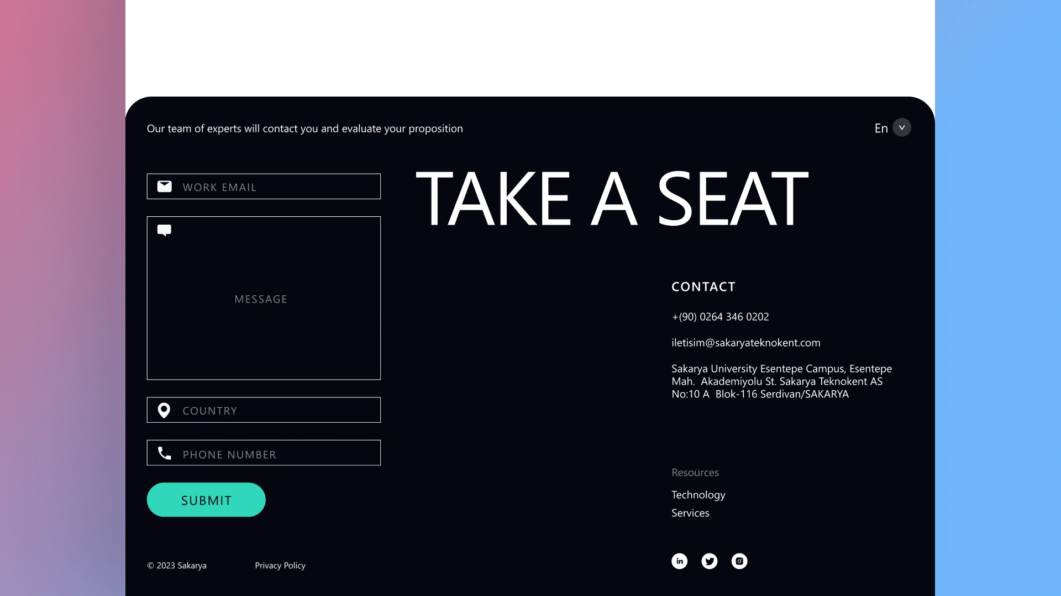
Task: Open the Twitter social icon
Action: pos(710,561)
